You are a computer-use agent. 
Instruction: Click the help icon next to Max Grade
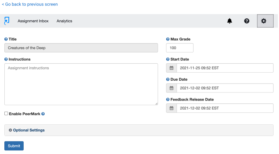click(167, 39)
